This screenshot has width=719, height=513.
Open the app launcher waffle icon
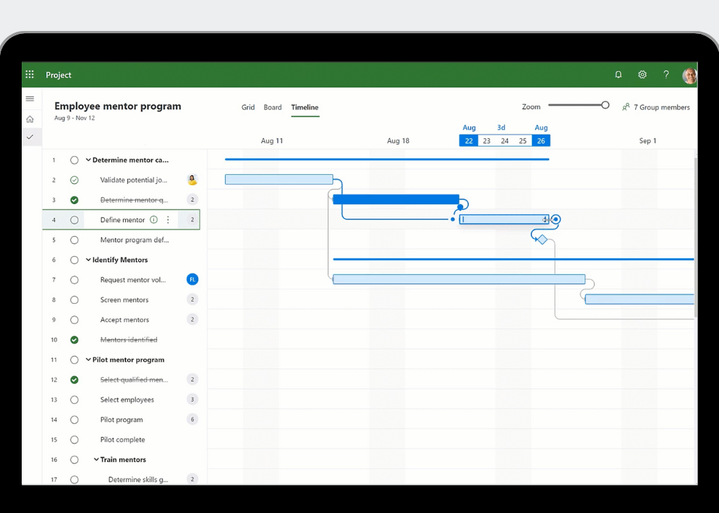tap(30, 75)
